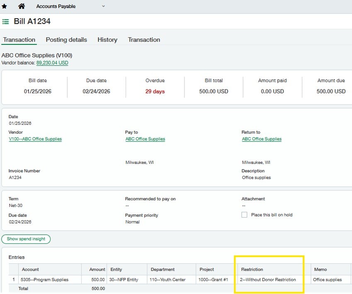Open the V100--ABC Office Supplies vendor link
This screenshot has height=294, width=352.
pyautogui.click(x=35, y=139)
